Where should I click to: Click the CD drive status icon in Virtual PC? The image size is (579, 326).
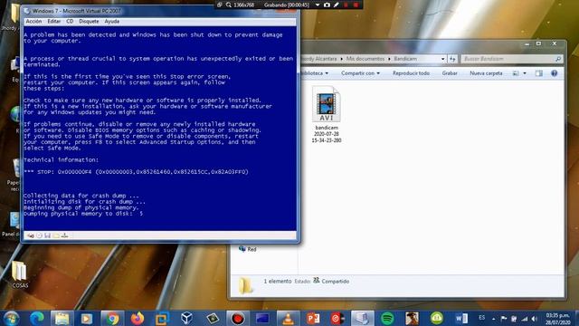coord(39,235)
